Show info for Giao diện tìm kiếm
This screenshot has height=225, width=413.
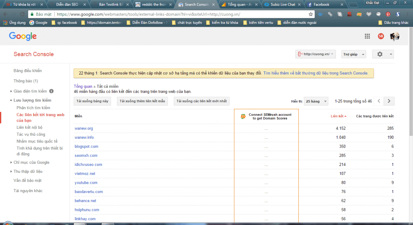tap(51, 91)
